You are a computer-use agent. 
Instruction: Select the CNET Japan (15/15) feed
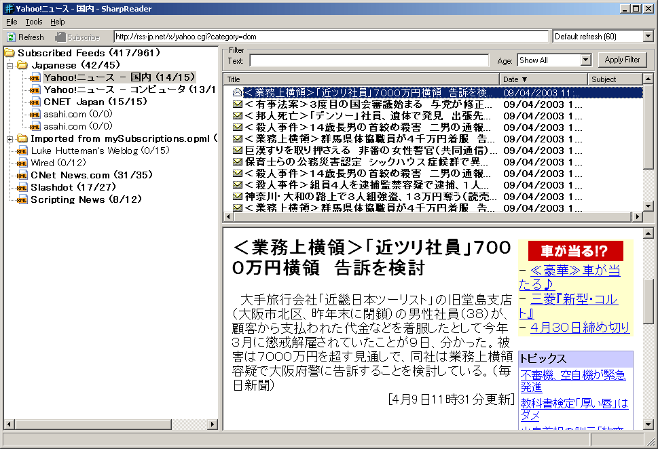[x=95, y=102]
